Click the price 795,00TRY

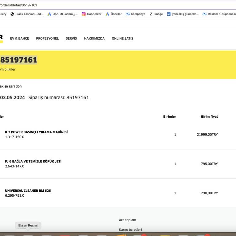(x=209, y=164)
